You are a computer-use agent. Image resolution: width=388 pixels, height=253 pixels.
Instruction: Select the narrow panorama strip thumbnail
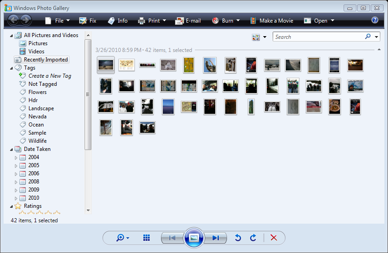[x=147, y=65]
